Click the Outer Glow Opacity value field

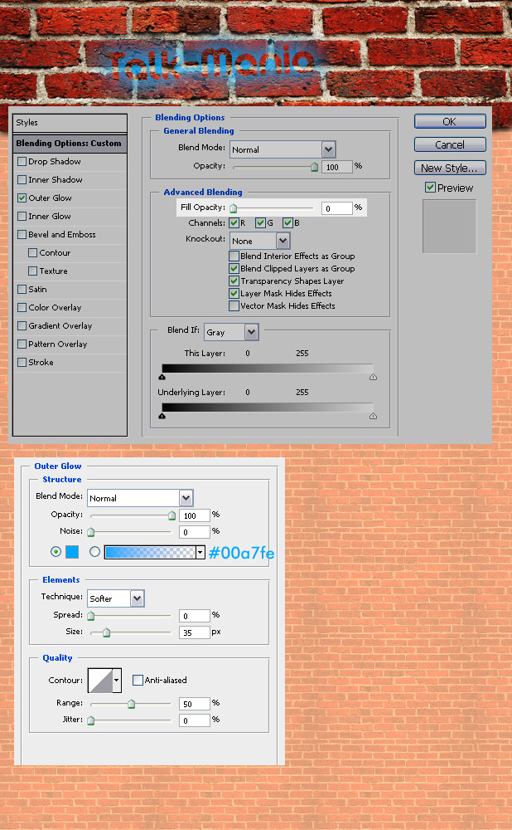[x=195, y=515]
